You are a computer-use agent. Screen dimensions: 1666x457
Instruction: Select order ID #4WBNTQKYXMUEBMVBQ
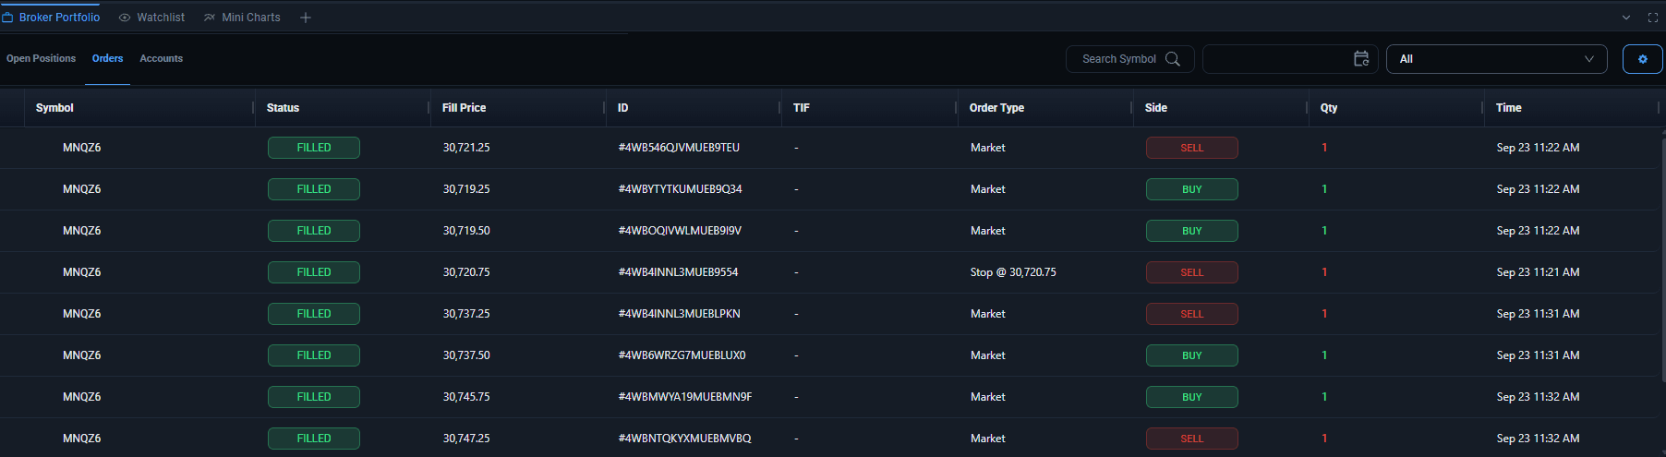pyautogui.click(x=684, y=439)
